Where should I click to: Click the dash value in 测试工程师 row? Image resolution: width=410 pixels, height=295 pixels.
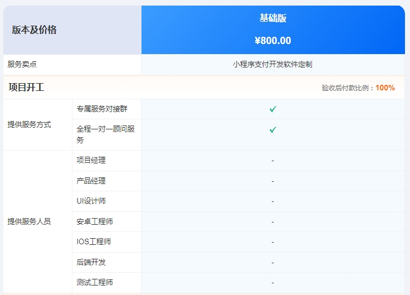tap(273, 283)
